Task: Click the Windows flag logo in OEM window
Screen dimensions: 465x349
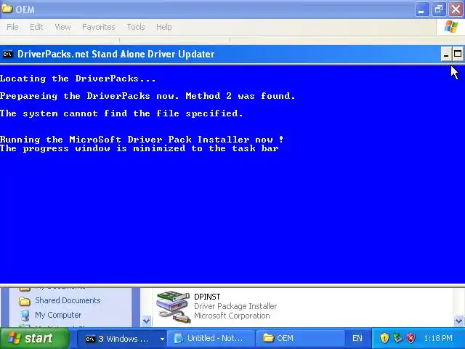Action: point(451,27)
